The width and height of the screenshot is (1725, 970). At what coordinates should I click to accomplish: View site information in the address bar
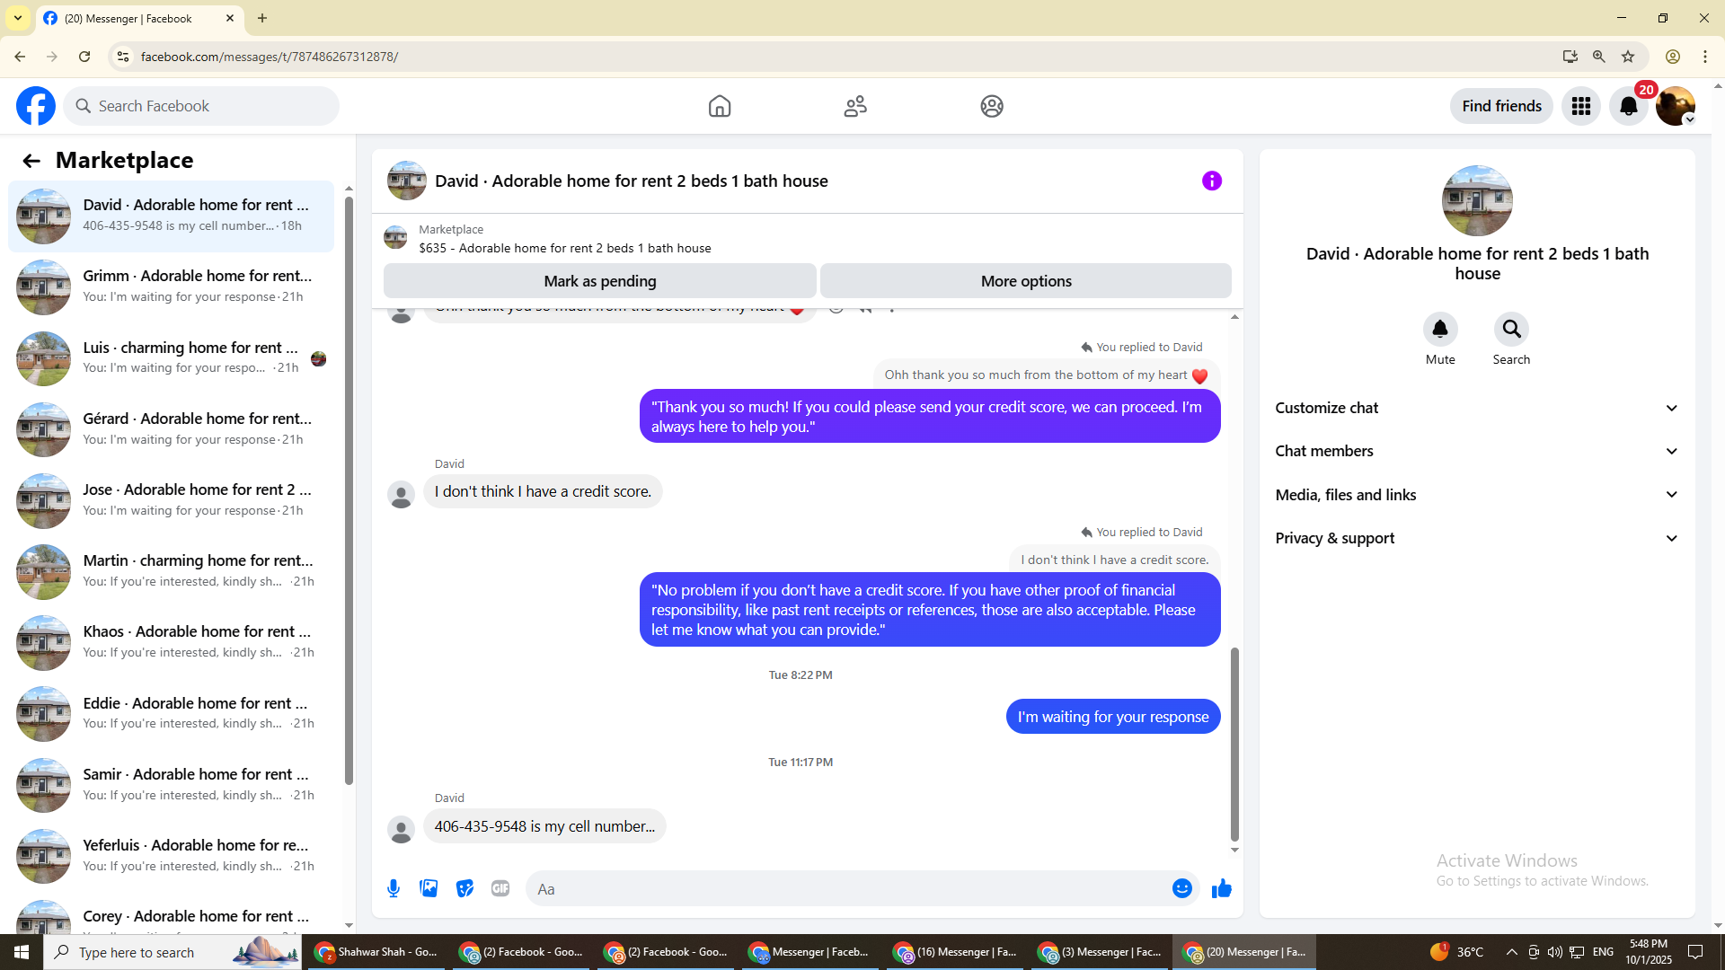pos(123,57)
